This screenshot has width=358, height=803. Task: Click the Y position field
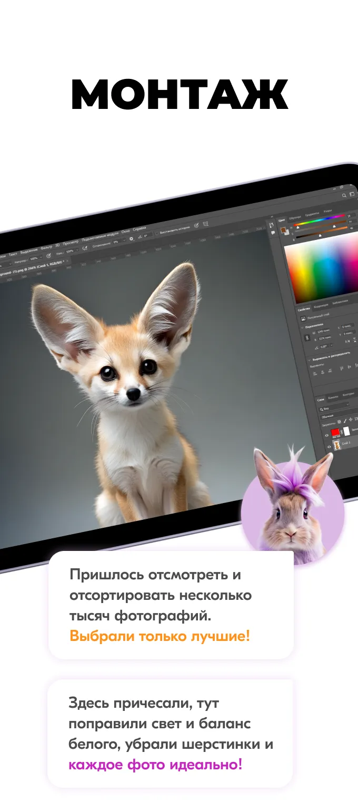pos(349,333)
